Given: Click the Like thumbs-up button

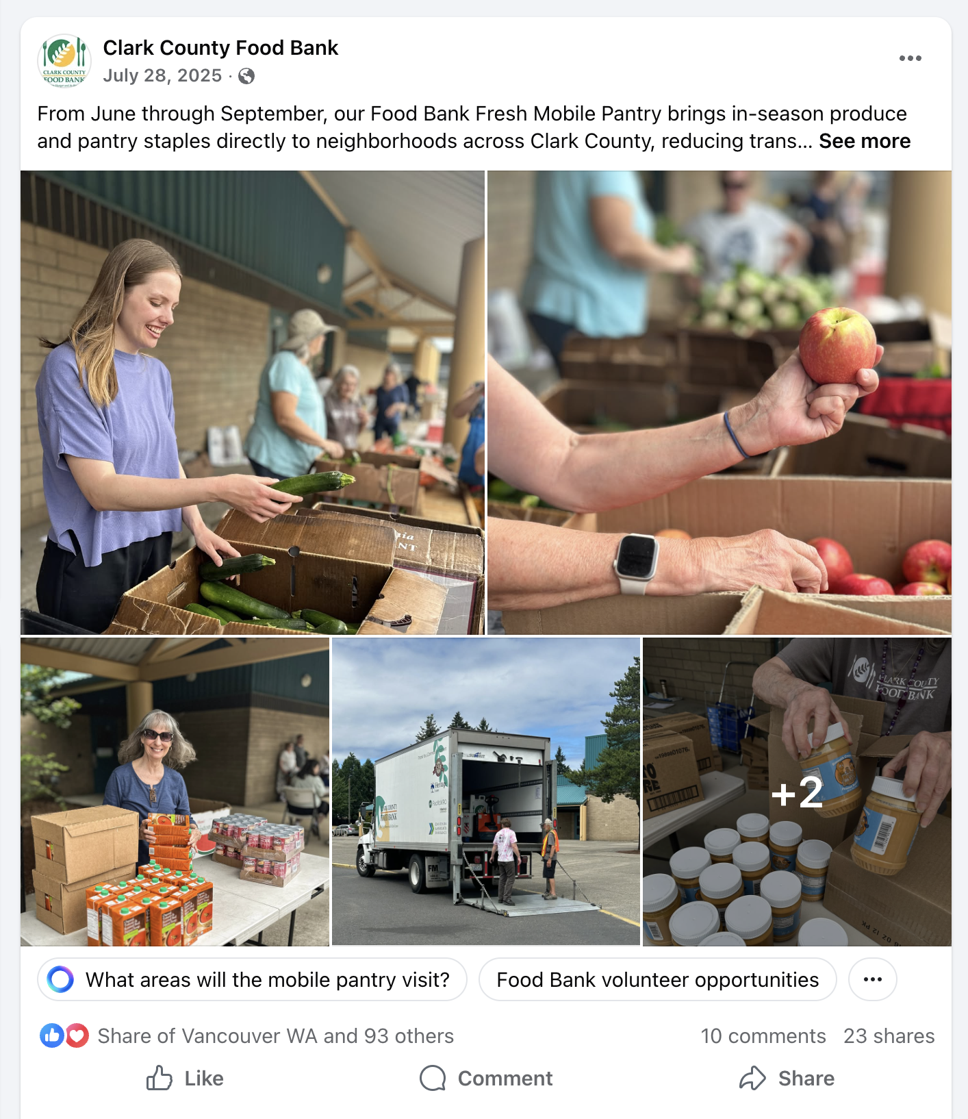Looking at the screenshot, I should point(185,1079).
